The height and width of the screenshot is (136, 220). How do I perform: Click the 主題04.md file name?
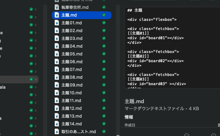pos(72,46)
